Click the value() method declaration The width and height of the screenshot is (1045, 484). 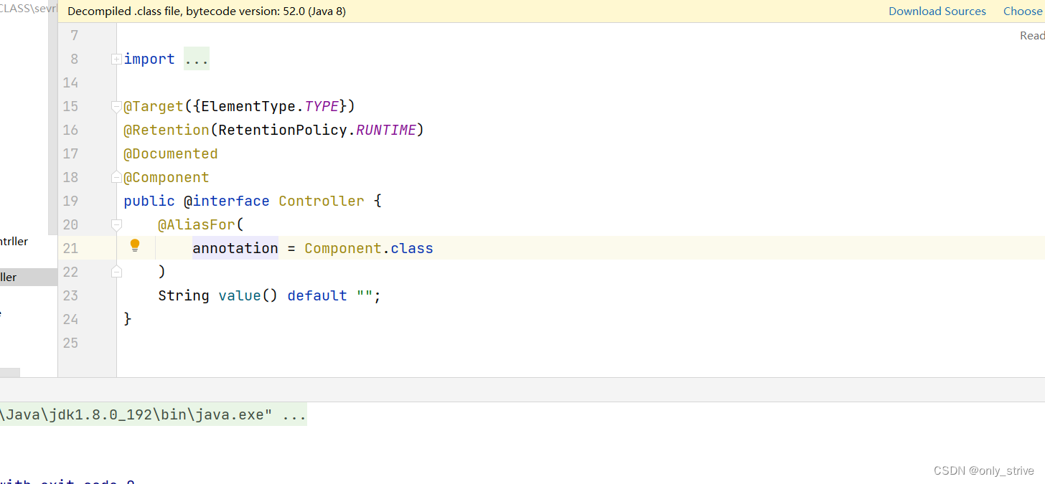pos(248,295)
